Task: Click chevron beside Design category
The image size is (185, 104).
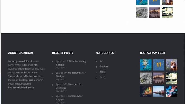Action: [x=96, y=67]
